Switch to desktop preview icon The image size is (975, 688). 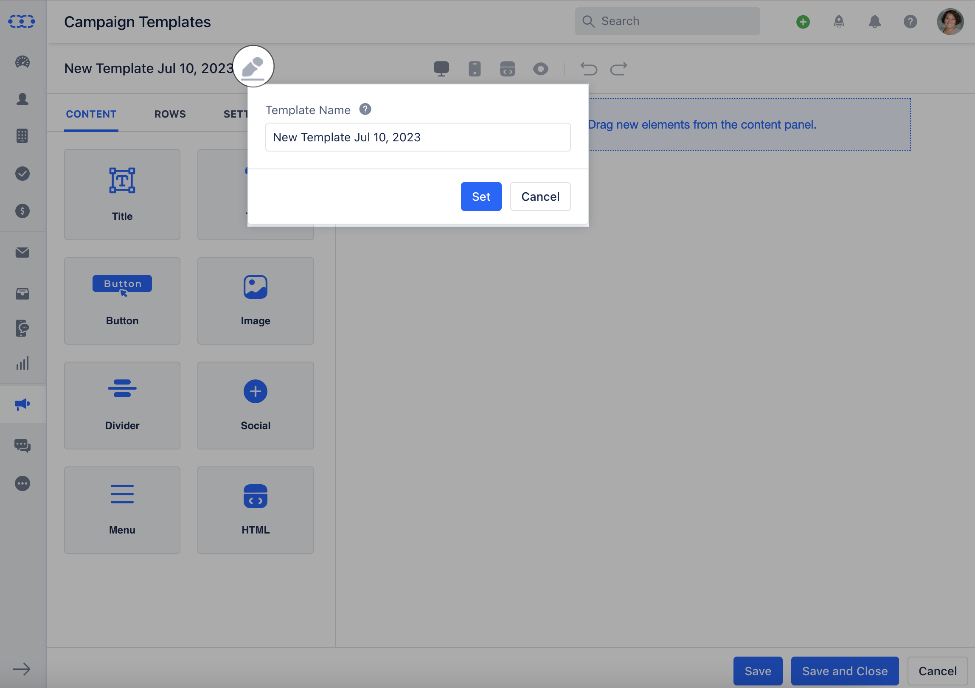[441, 68]
